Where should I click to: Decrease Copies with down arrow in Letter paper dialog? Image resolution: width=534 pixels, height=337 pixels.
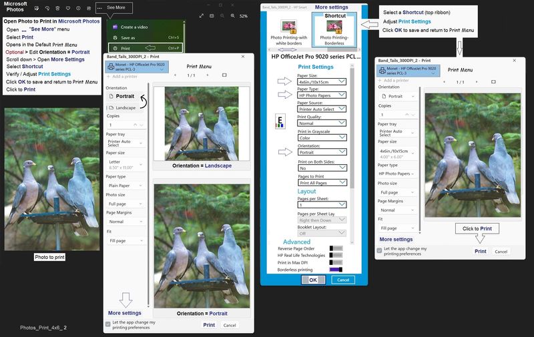point(142,125)
